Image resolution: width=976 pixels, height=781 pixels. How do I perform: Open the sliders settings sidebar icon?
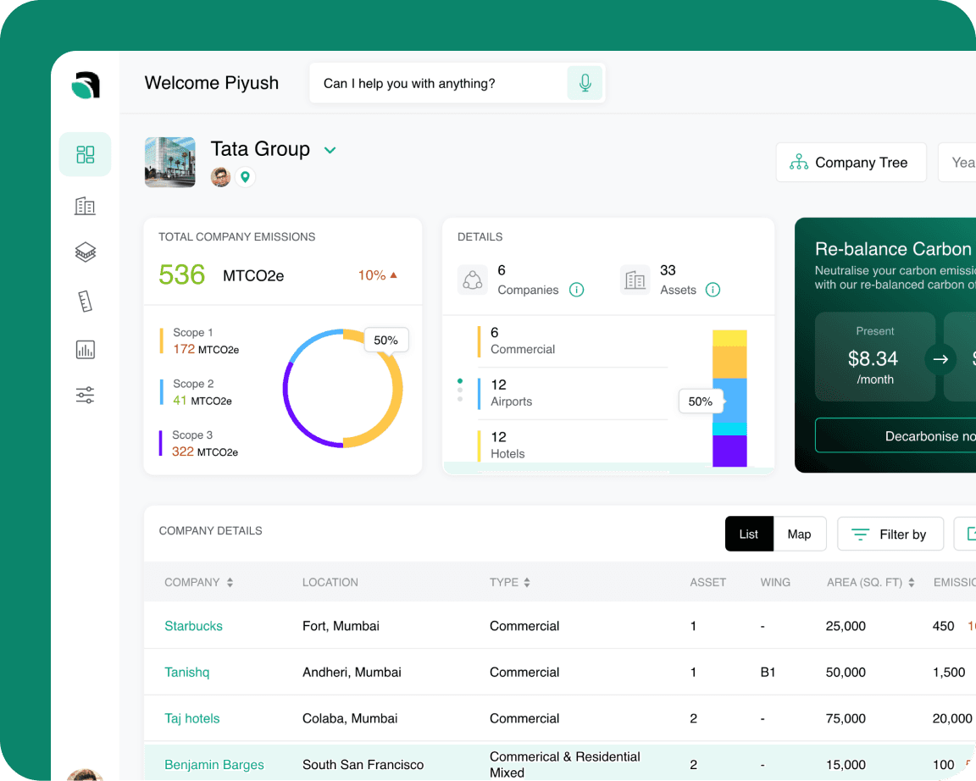click(86, 396)
